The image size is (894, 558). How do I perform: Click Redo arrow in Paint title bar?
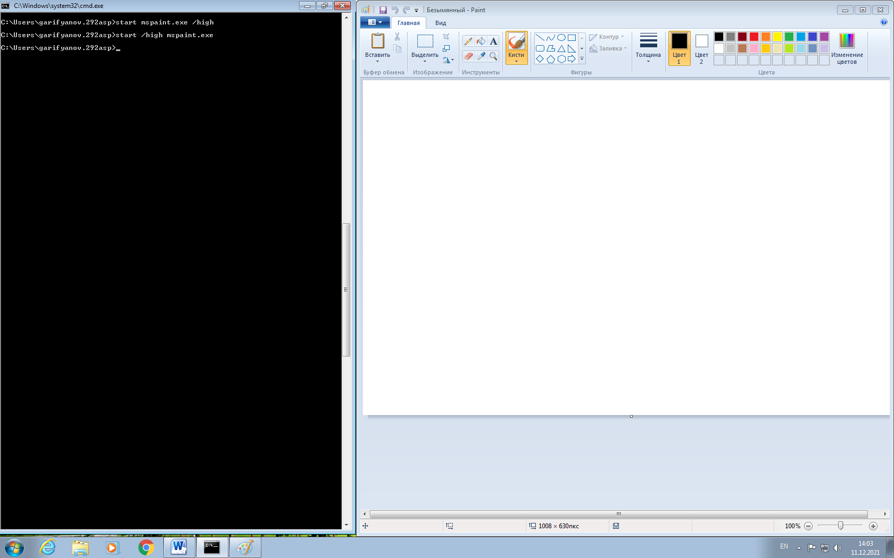point(407,10)
